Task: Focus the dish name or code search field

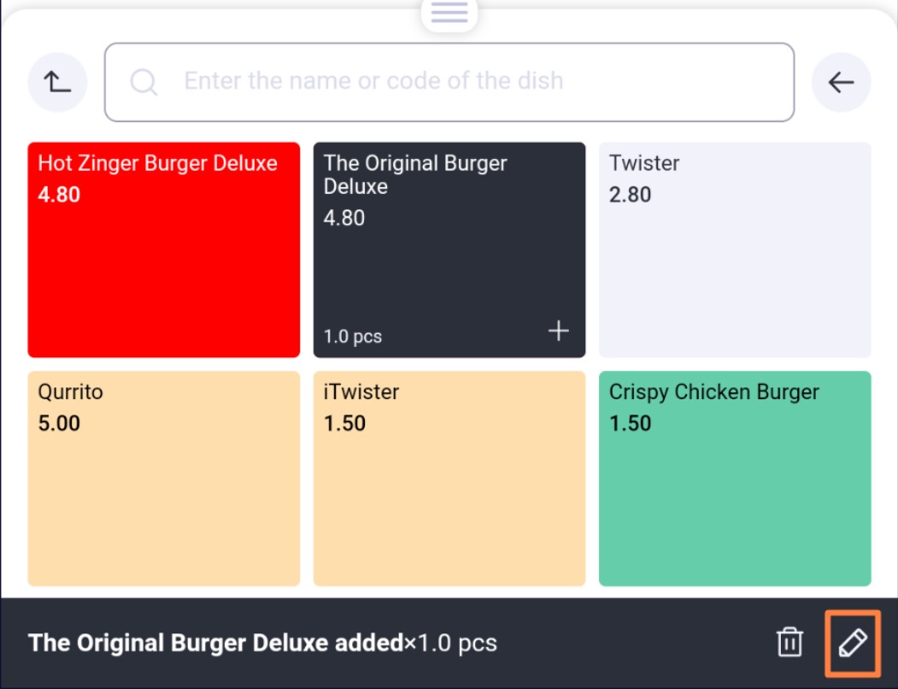Action: click(449, 82)
